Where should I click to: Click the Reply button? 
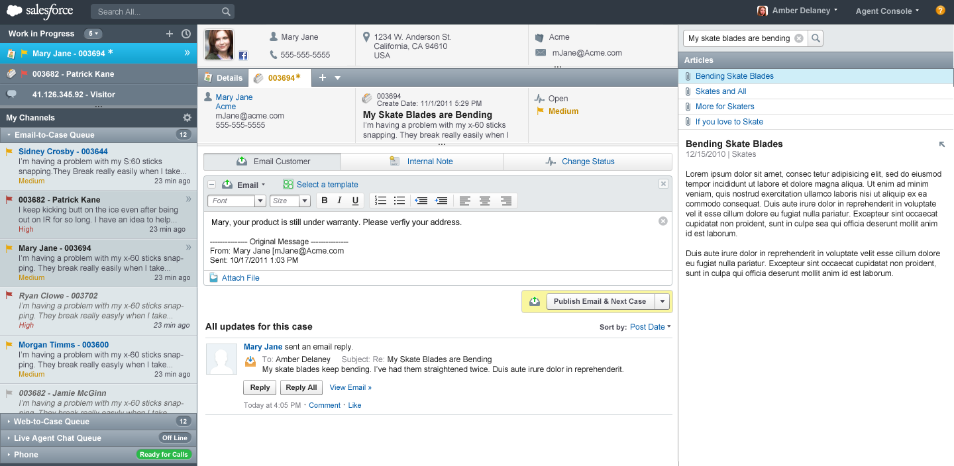(x=260, y=388)
